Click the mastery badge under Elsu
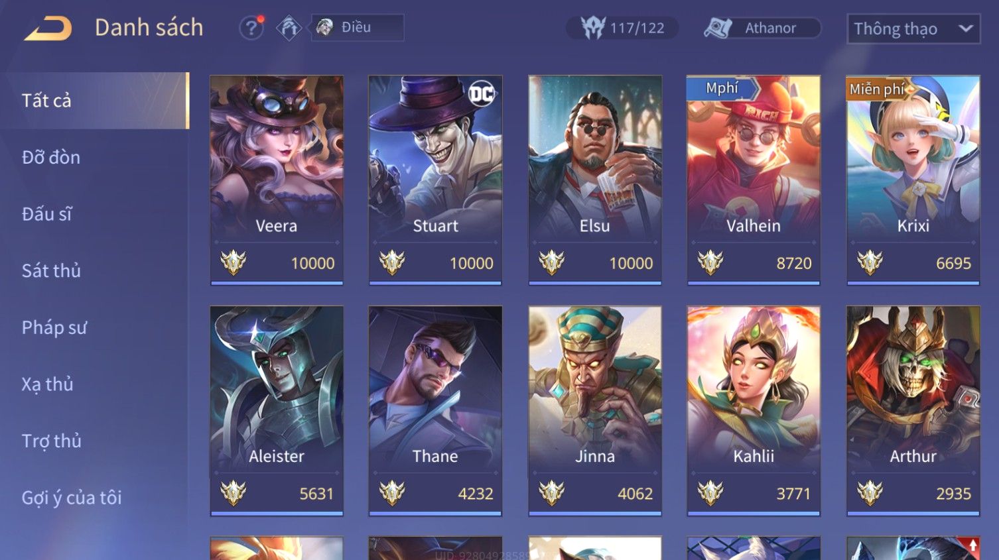Viewport: 999px width, 560px height. coord(551,262)
